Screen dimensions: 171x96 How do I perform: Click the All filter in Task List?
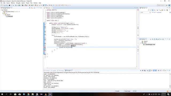coord(154,13)
